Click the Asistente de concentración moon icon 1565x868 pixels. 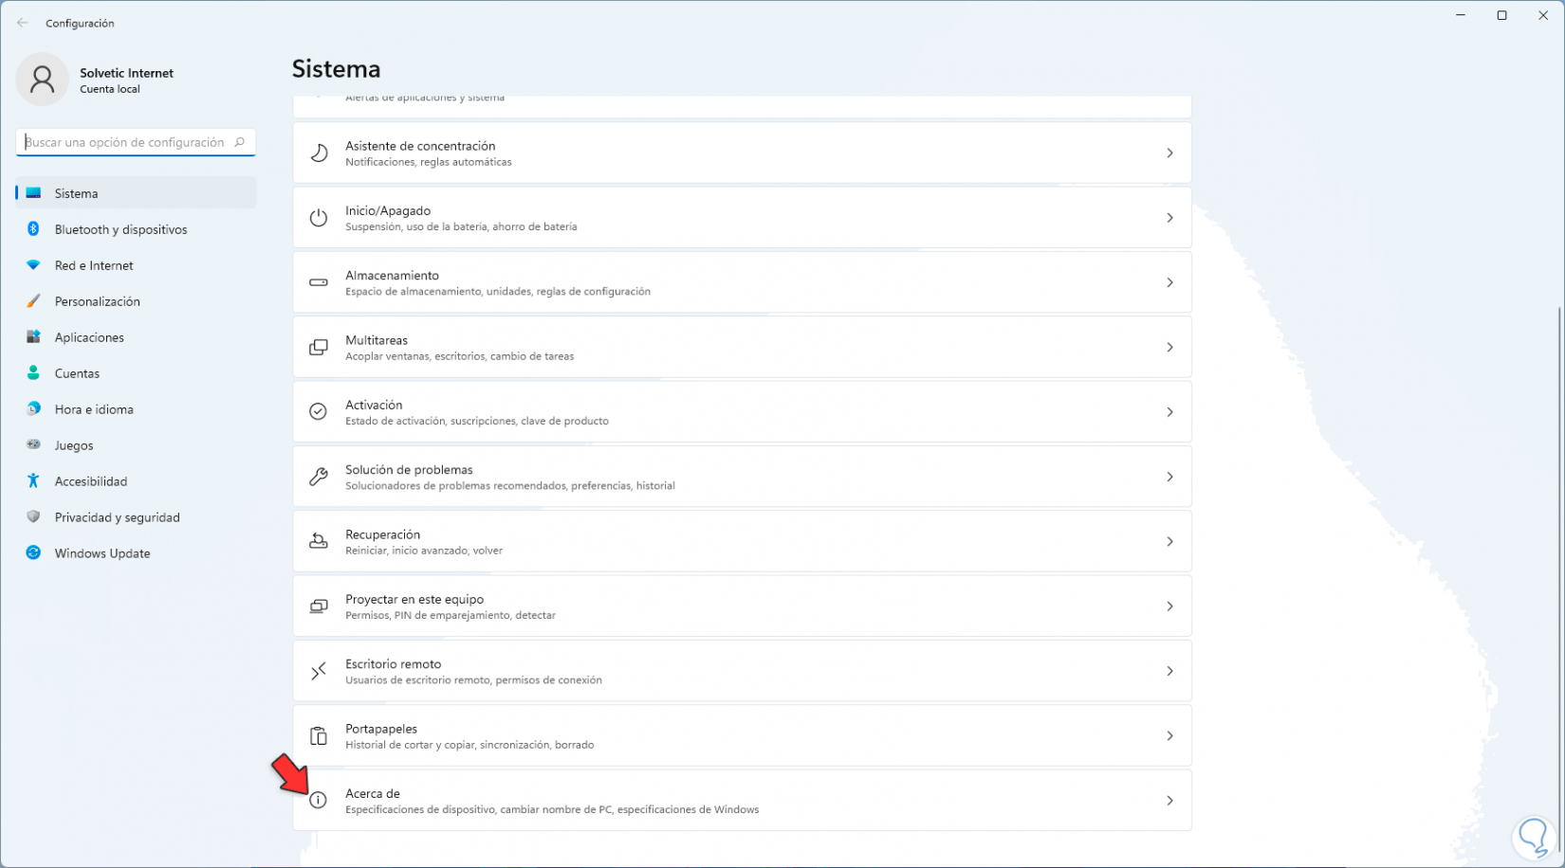(319, 154)
